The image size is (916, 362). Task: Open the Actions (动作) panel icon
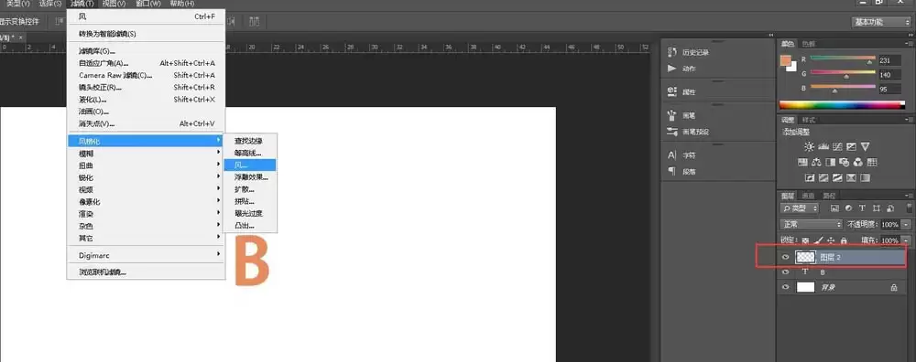[x=671, y=69]
